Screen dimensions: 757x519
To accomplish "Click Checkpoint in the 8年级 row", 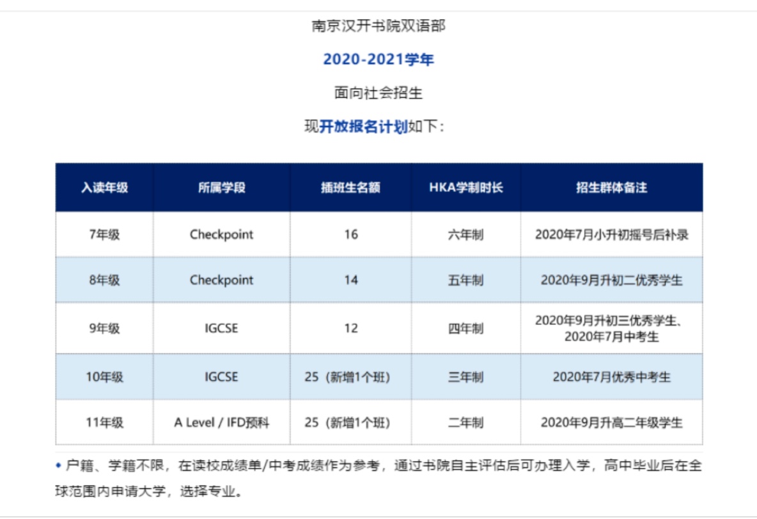I will point(222,280).
